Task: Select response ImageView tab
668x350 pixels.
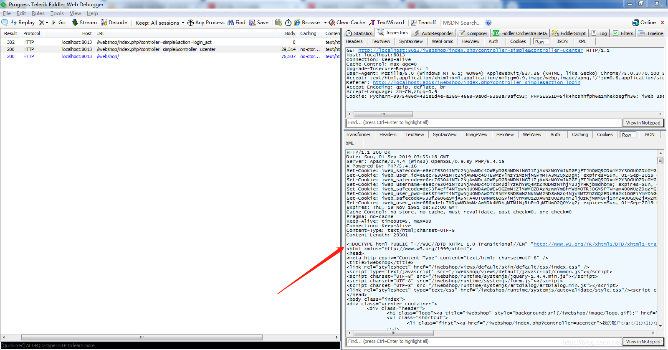Action: [x=476, y=134]
